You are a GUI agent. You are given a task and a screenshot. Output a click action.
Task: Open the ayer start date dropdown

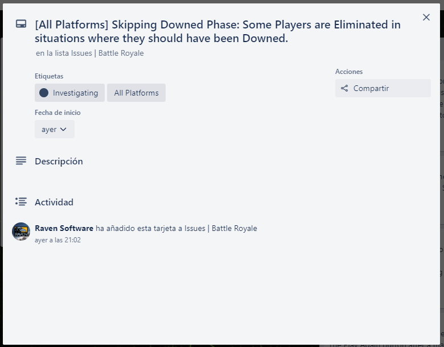[55, 129]
